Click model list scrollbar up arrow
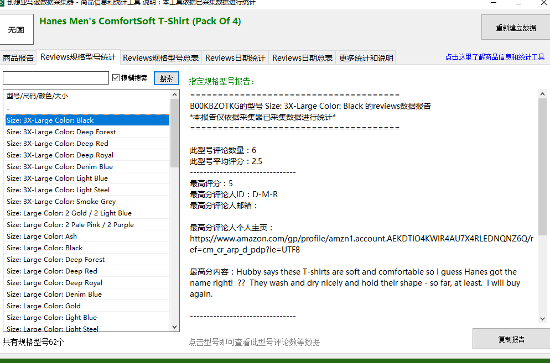Image resolution: width=550 pixels, height=363 pixels. 174,94
